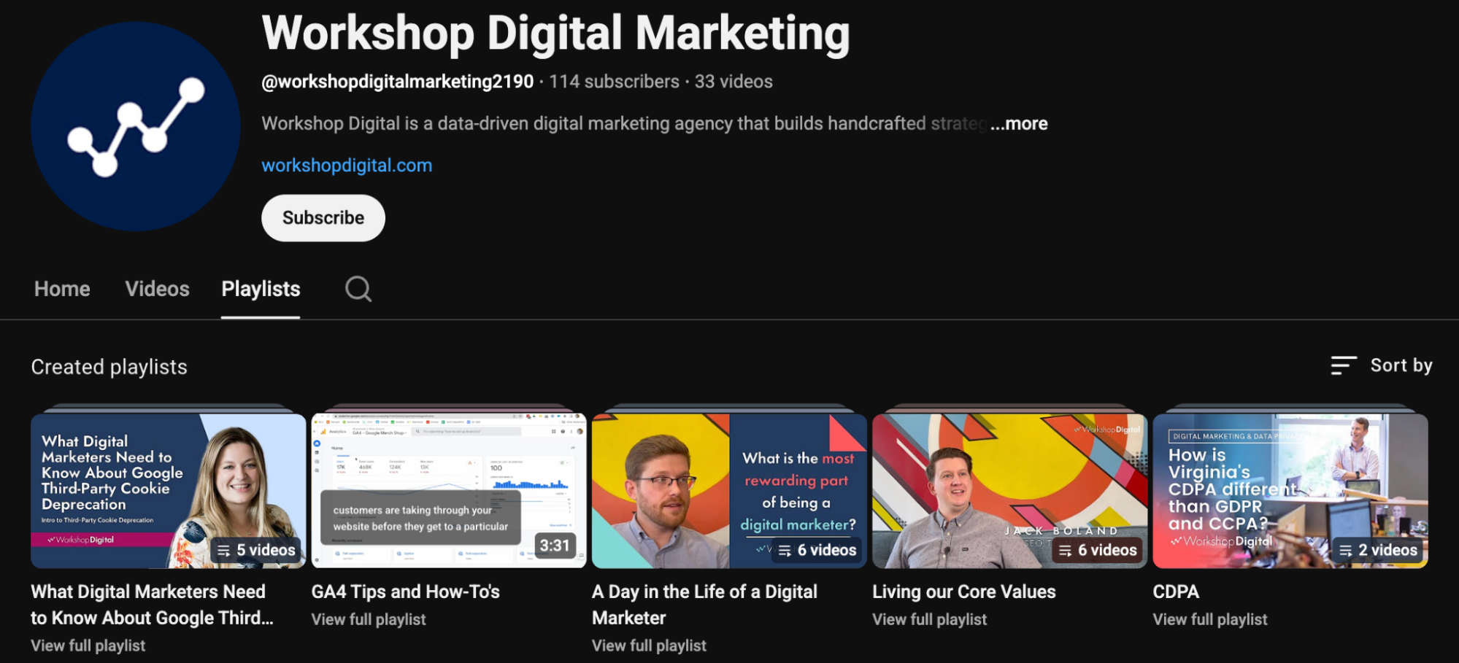View full playlist for GA4 Tips and How-To's
The width and height of the screenshot is (1459, 663).
(x=369, y=619)
